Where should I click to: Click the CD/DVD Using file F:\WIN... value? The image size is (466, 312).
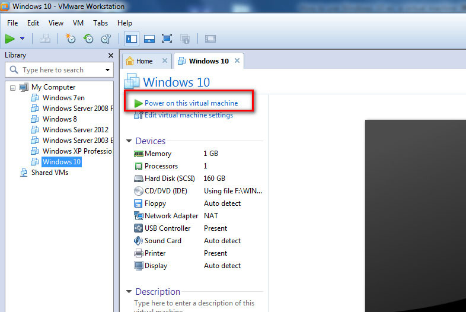point(233,191)
